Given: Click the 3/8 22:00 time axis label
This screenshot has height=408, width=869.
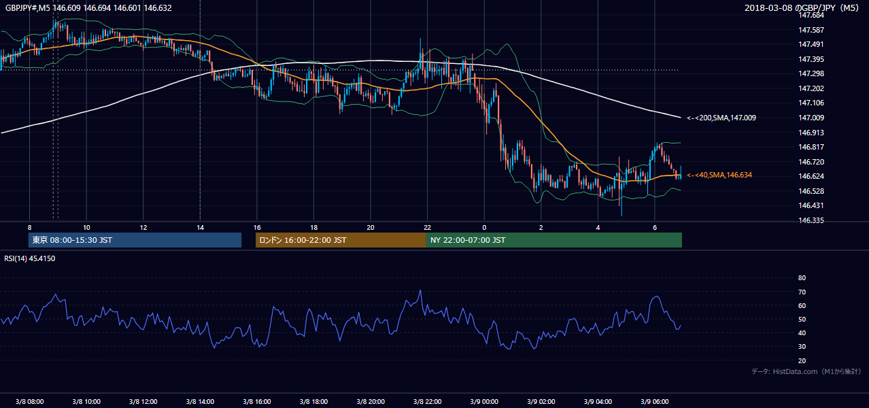Looking at the screenshot, I should click(428, 401).
